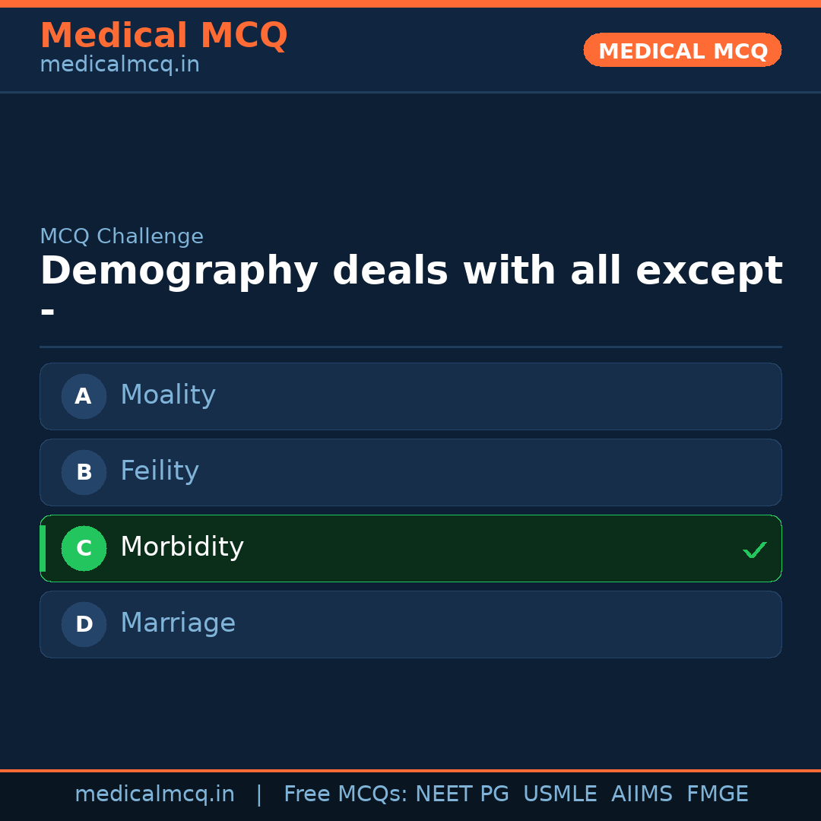Deselect the Morbidity answer

coord(410,548)
